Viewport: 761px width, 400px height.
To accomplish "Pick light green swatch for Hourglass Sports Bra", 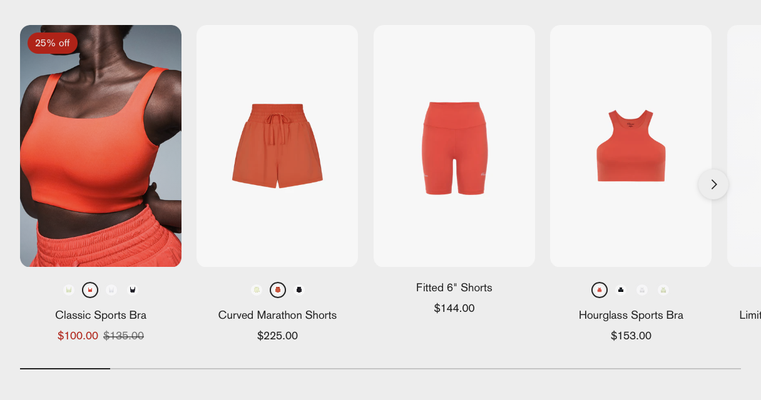I will (663, 290).
